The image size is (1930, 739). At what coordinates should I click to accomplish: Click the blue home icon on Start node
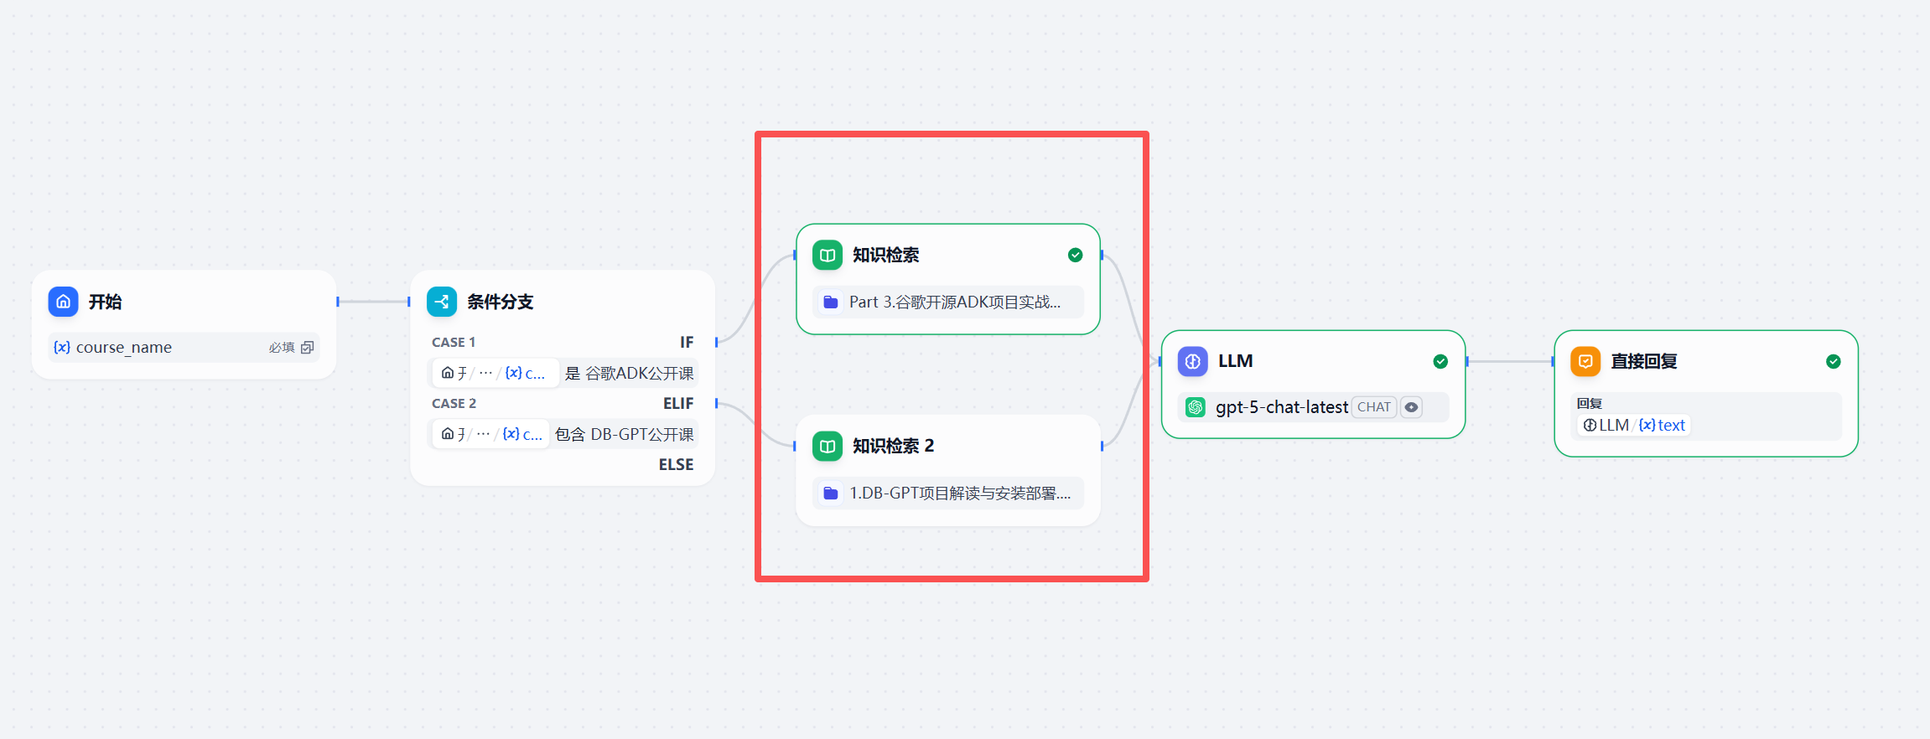click(63, 302)
